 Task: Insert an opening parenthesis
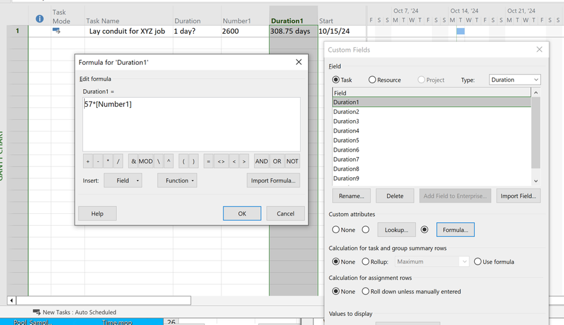pyautogui.click(x=183, y=161)
